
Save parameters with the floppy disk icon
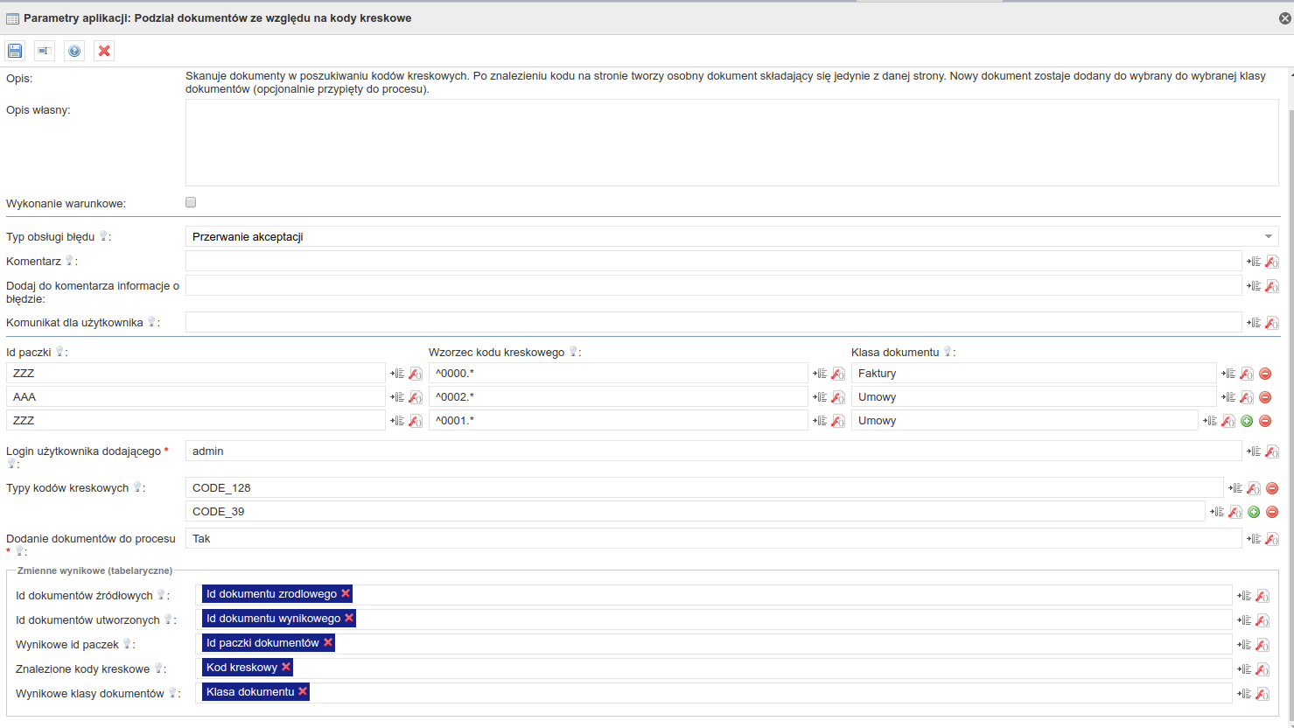[15, 51]
